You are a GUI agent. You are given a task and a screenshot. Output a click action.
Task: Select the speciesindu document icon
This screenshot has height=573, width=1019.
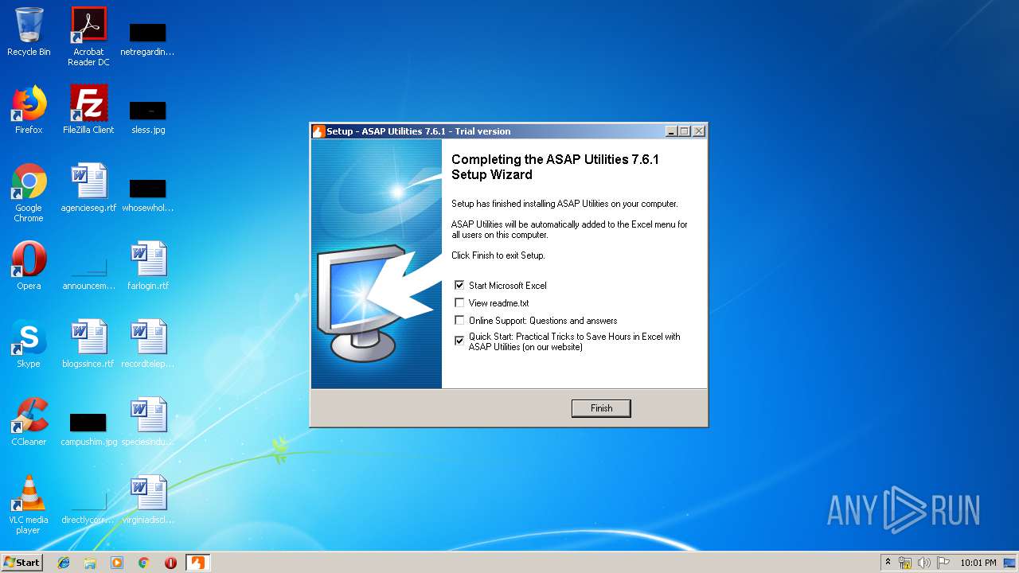148,422
